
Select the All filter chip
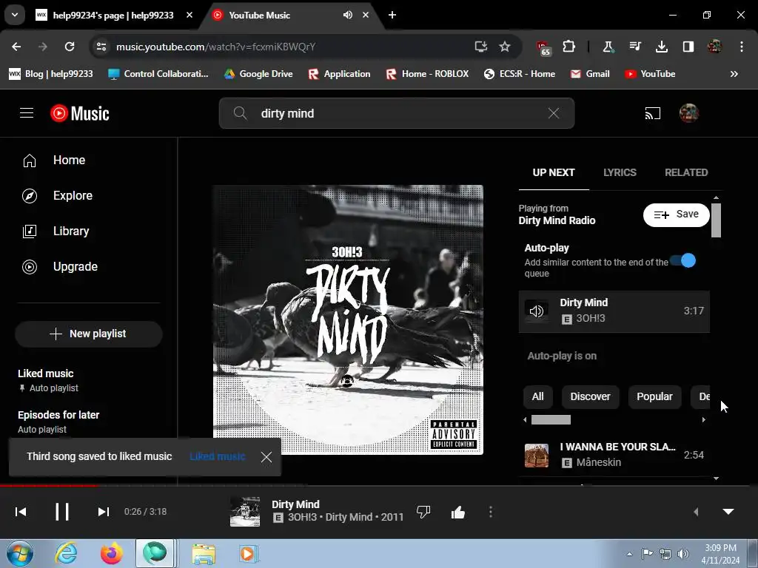(x=537, y=396)
